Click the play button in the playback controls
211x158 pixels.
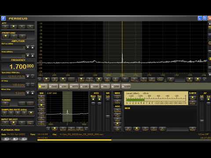pyautogui.click(x=15, y=139)
